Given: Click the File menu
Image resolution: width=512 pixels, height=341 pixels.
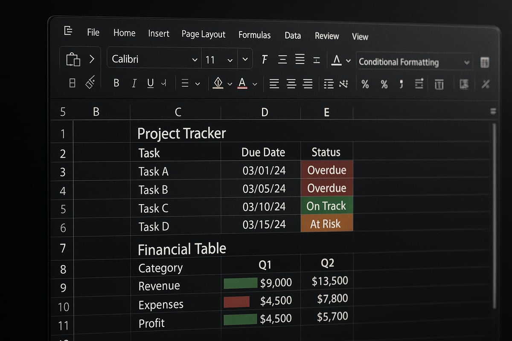Looking at the screenshot, I should (93, 32).
